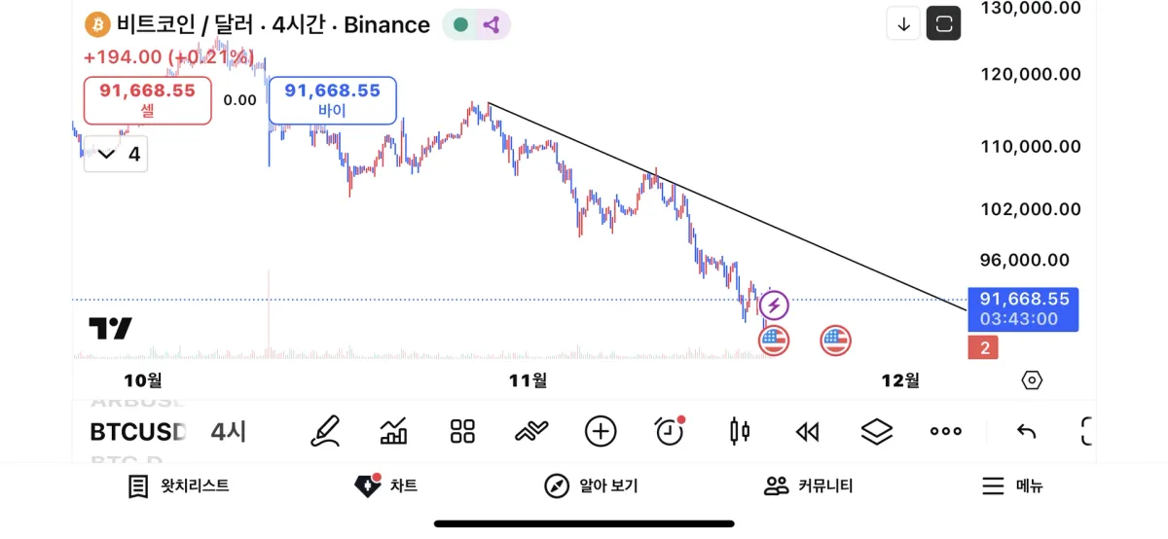Image resolution: width=1168 pixels, height=539 pixels.
Task: Toggle the purple share status pill
Action: point(476,25)
